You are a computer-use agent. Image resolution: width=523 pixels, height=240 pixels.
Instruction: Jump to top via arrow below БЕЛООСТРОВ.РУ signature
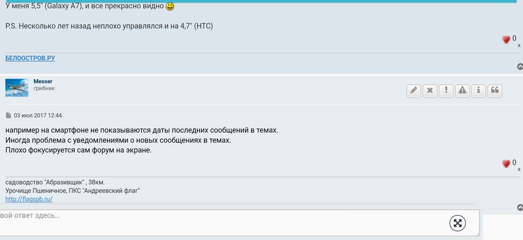520,66
